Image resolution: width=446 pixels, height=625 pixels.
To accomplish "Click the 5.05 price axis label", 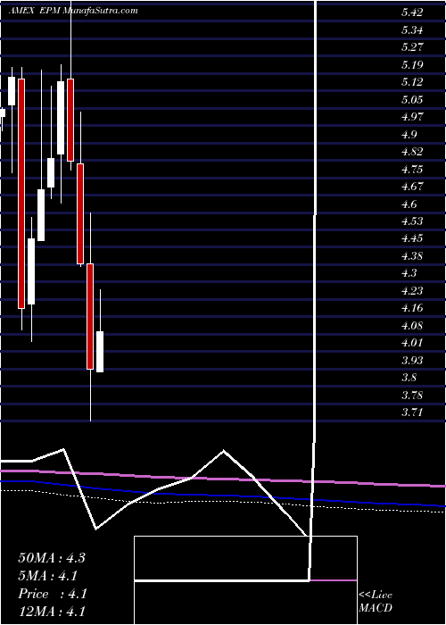I will point(412,99).
